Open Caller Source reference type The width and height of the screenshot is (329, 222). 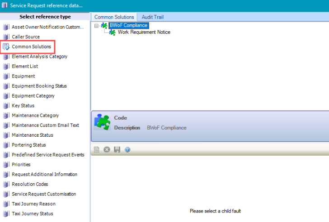(26, 37)
